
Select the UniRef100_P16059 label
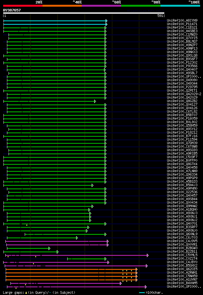pyautogui.click(x=182, y=118)
